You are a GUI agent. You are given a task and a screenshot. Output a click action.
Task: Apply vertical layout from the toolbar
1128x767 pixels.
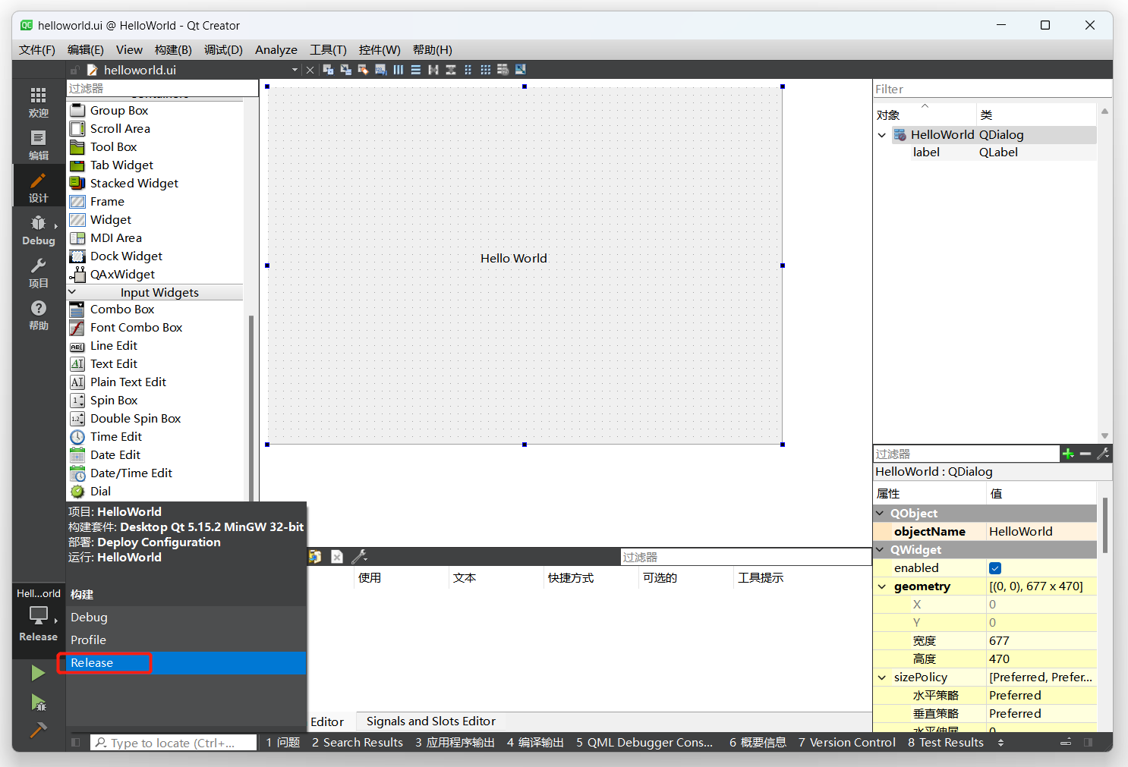click(x=415, y=70)
